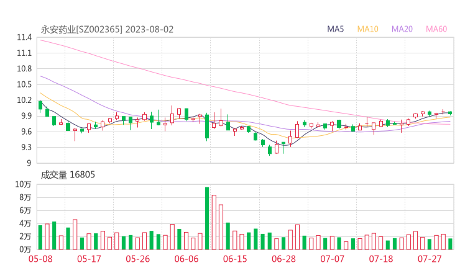Click the 10万 volume axis label
This screenshot has height=273, width=460.
pos(23,184)
